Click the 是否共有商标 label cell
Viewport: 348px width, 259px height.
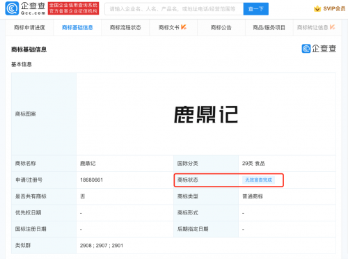click(44, 196)
